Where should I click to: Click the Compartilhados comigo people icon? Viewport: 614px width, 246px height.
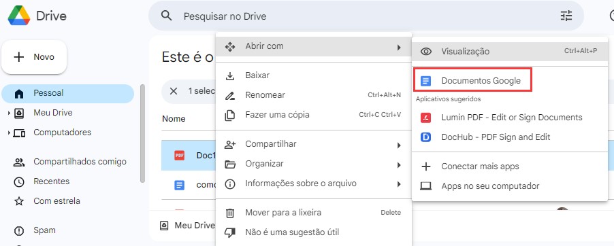(19, 162)
